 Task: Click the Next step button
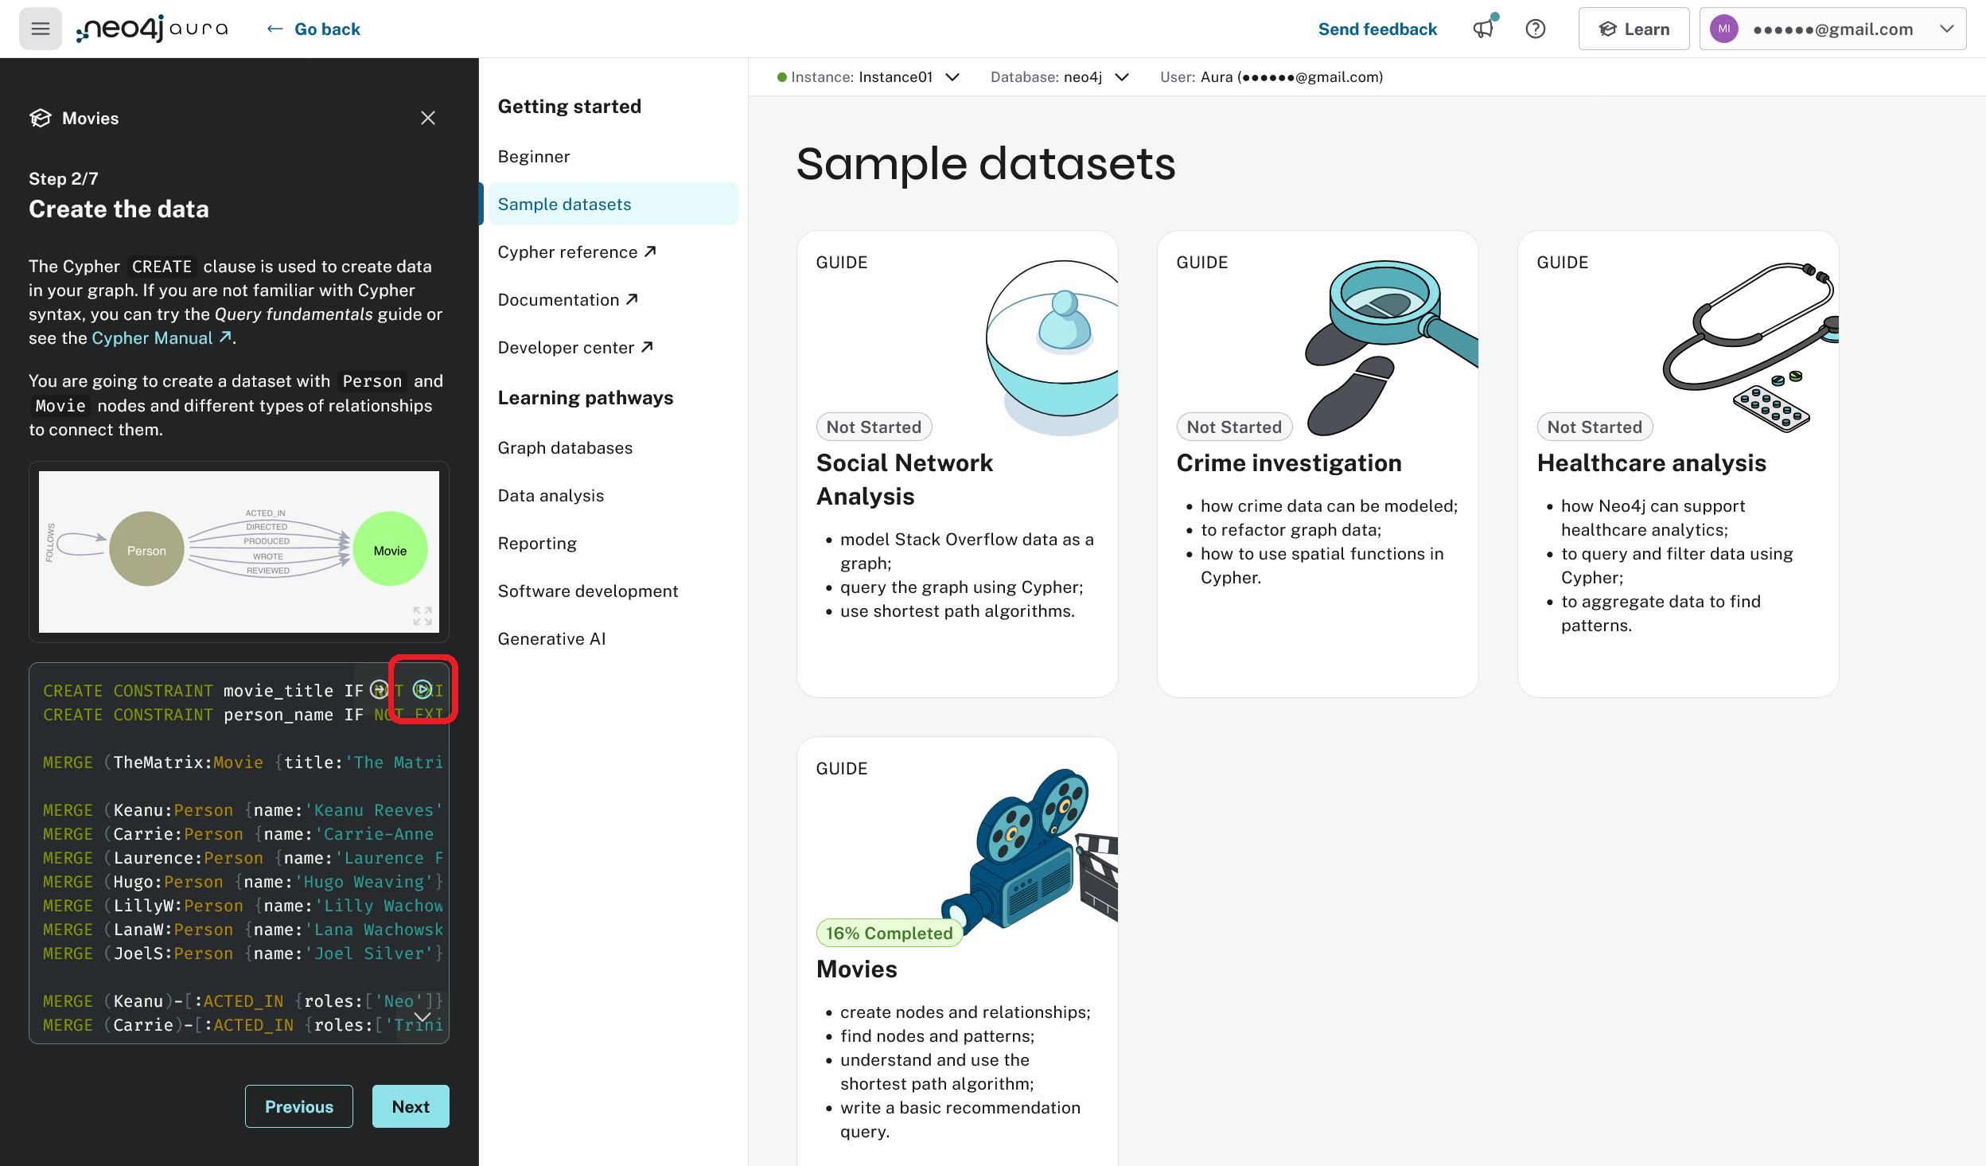[x=411, y=1106]
